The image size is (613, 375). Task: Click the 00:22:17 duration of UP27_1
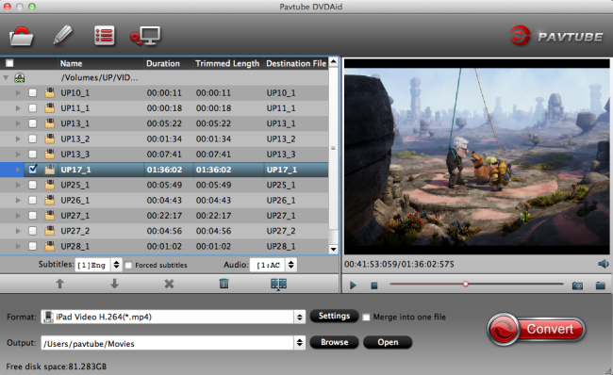click(x=164, y=215)
